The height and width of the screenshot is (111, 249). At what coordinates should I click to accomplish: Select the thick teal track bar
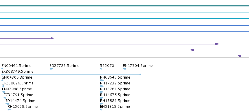point(125,6)
